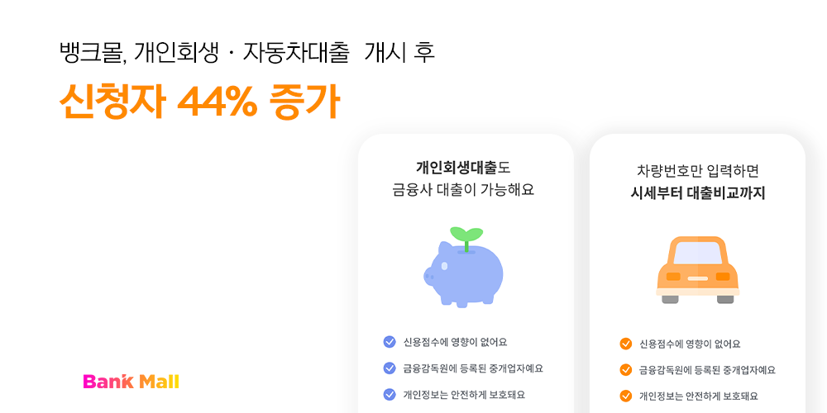827x413 pixels.
Task: Click the orange check beside 금융감독원에 등록된 중개업자예요
Action: 625,370
